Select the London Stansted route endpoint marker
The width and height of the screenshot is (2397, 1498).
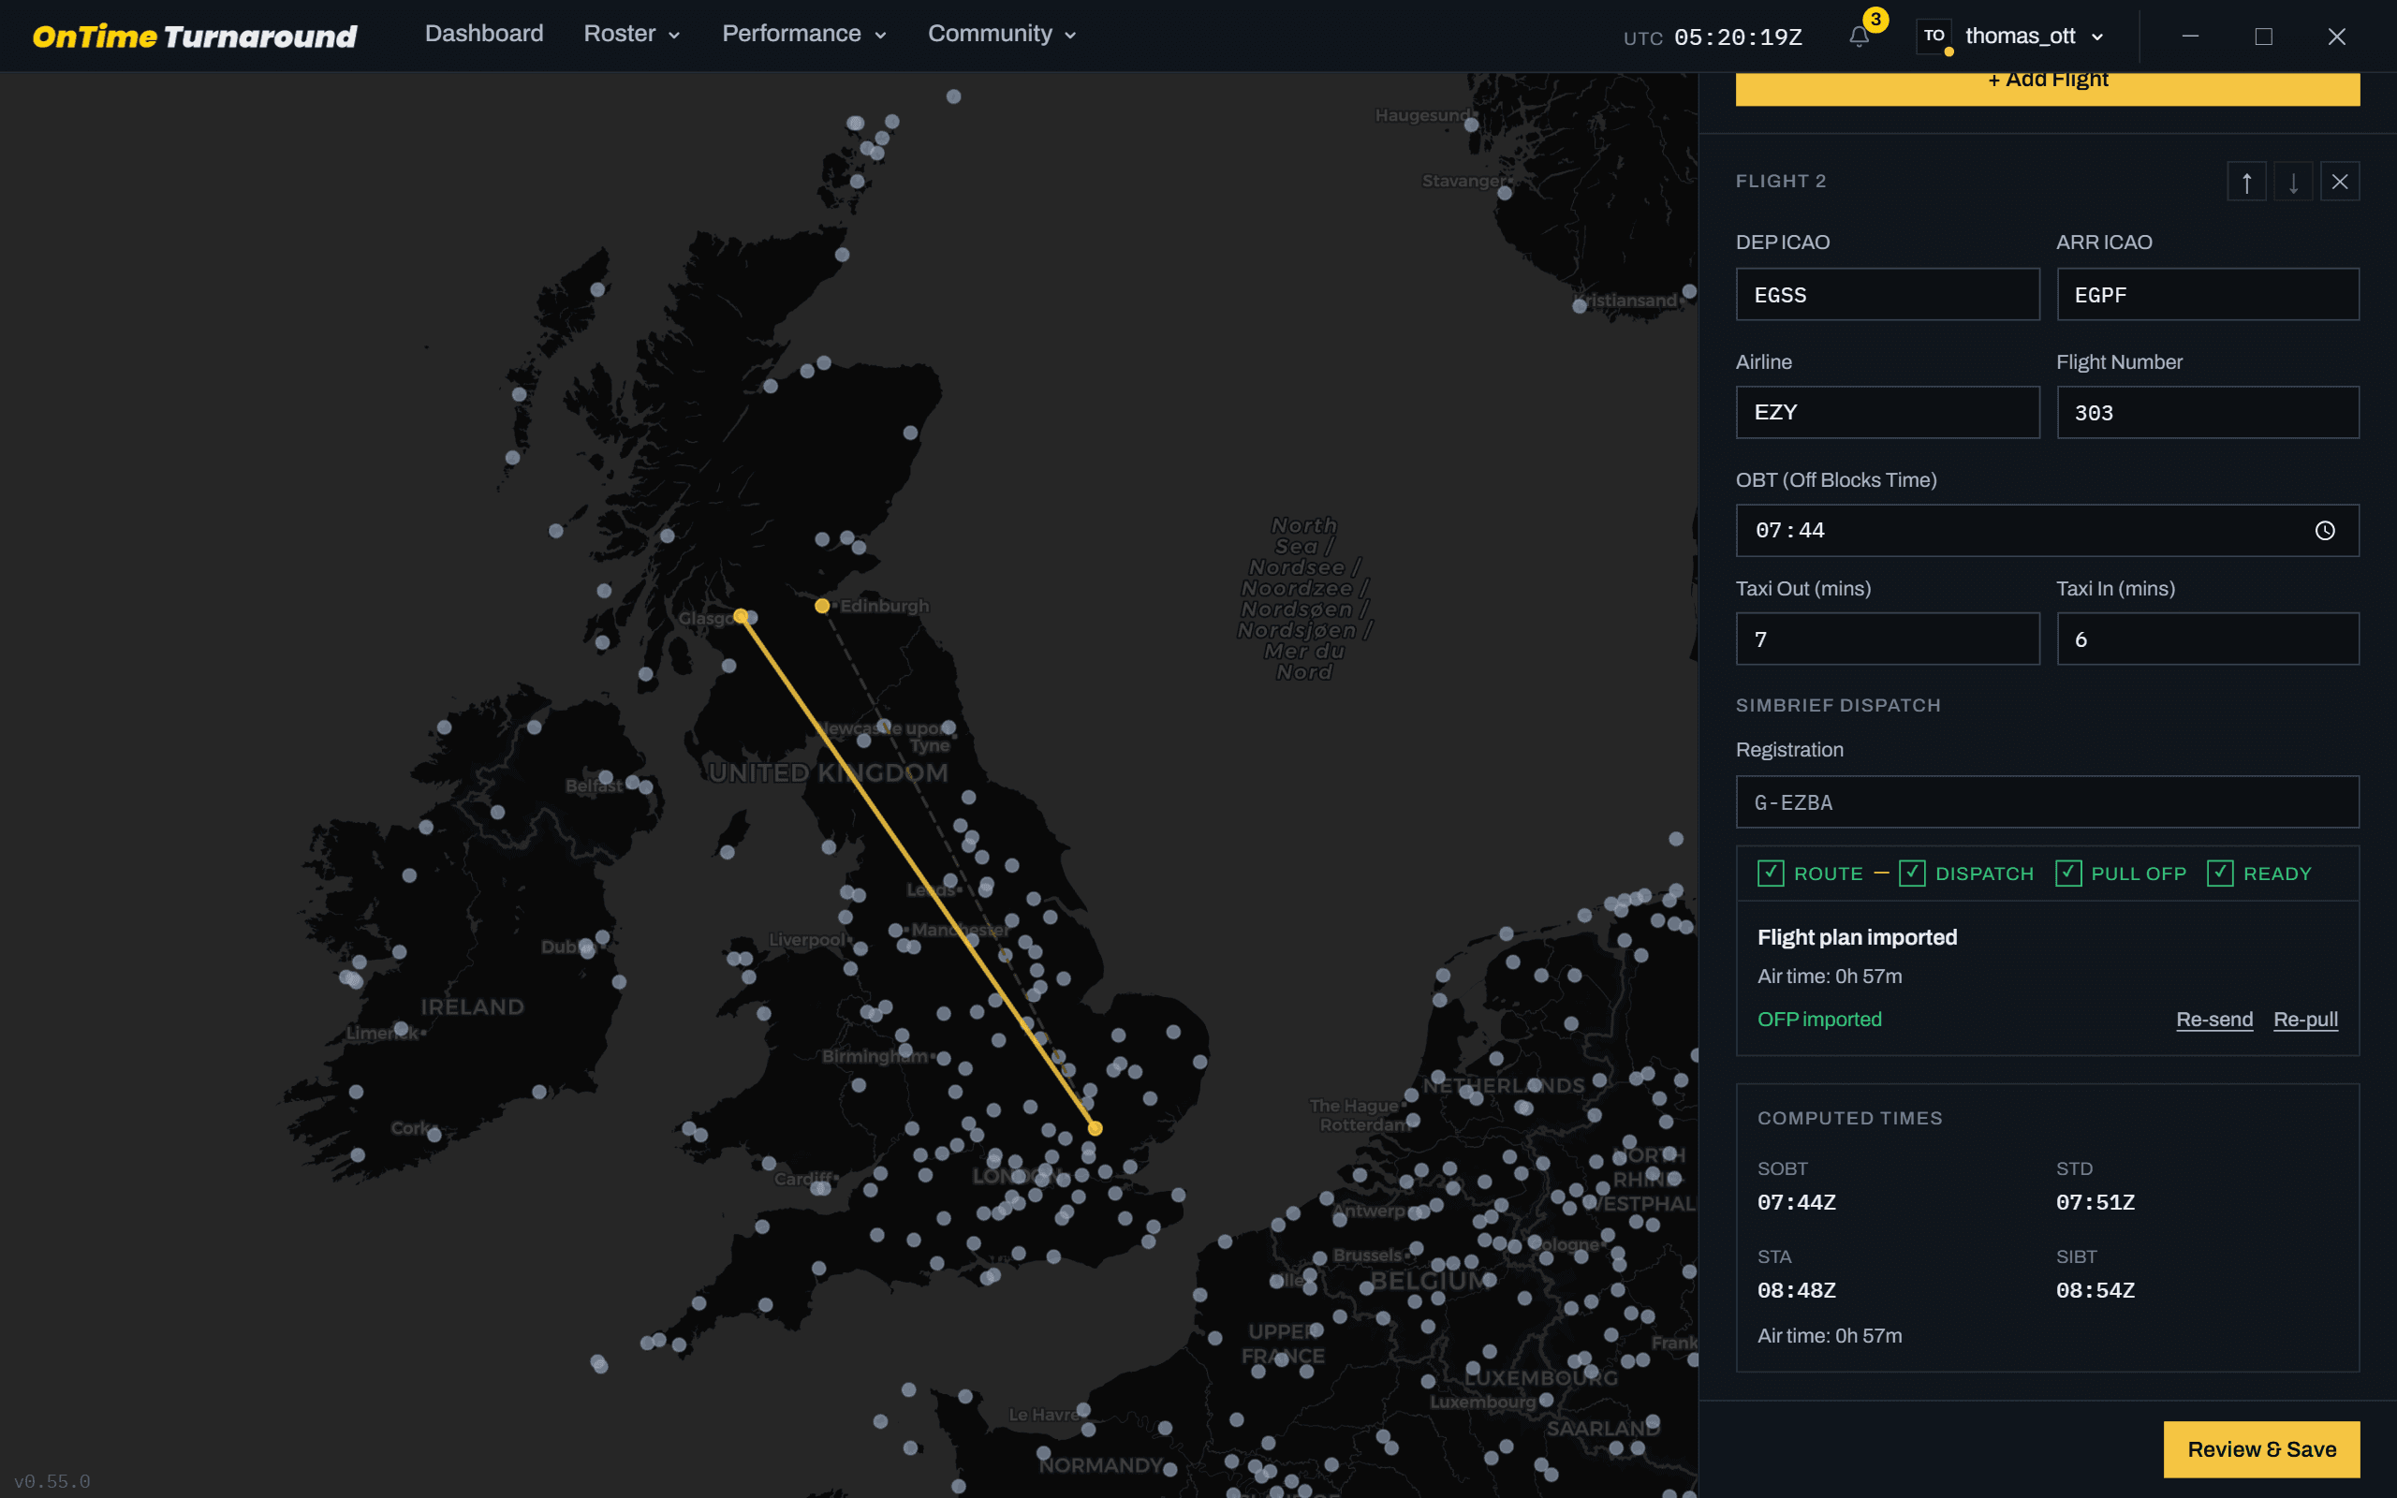point(1095,1127)
